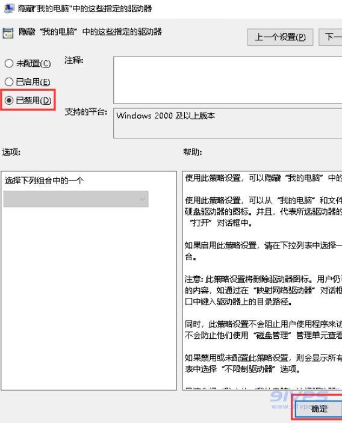Click the policy setting icon beside heading
The width and height of the screenshot is (342, 423).
[8, 33]
